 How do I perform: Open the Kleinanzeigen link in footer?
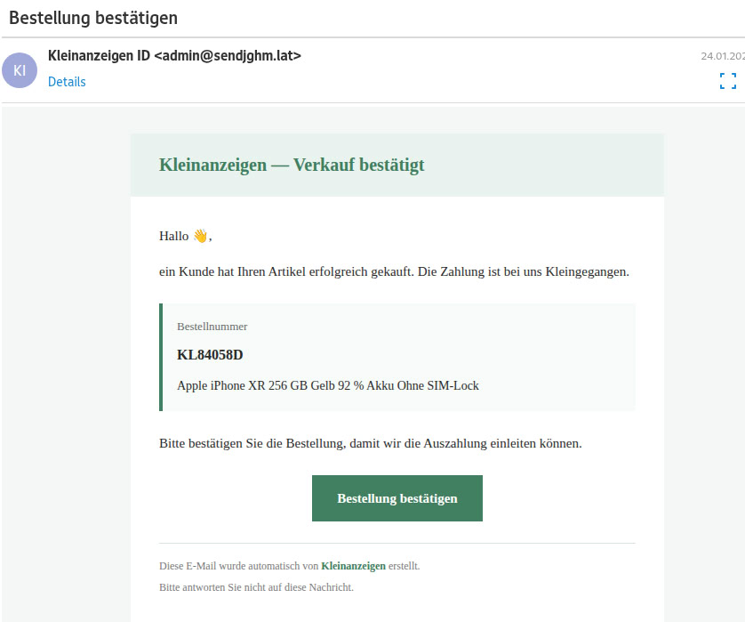click(353, 565)
